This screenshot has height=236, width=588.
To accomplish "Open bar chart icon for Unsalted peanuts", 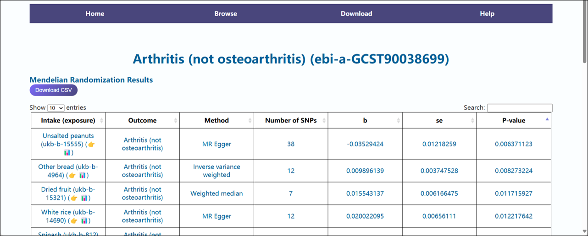I will pos(67,152).
